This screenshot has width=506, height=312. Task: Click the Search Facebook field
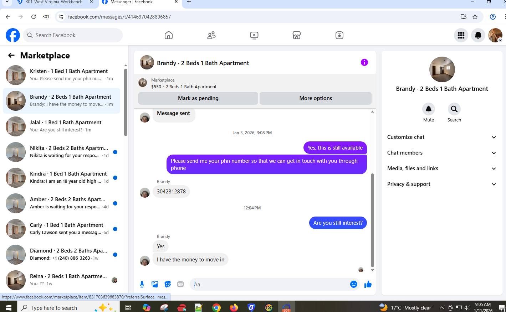pyautogui.click(x=73, y=35)
